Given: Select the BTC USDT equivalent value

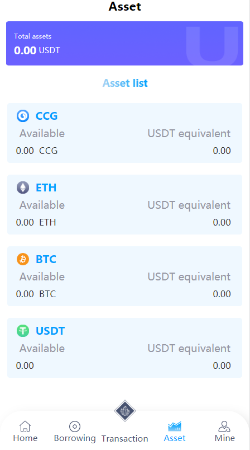Looking at the screenshot, I should pos(222,294).
